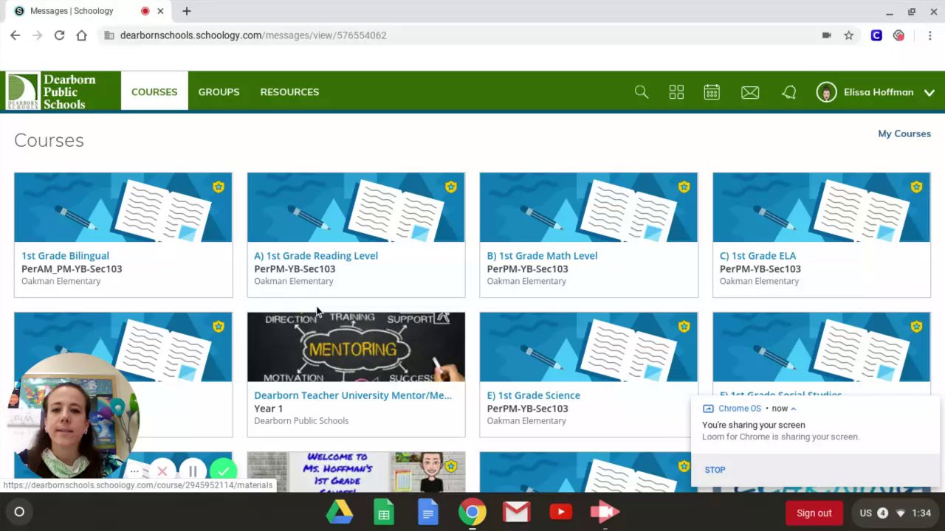Expand Elissa Hoffman account dropdown arrow
This screenshot has width=945, height=531.
(929, 92)
